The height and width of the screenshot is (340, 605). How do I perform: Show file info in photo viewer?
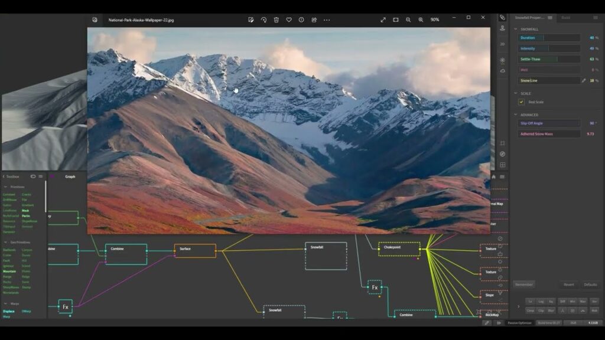301,19
